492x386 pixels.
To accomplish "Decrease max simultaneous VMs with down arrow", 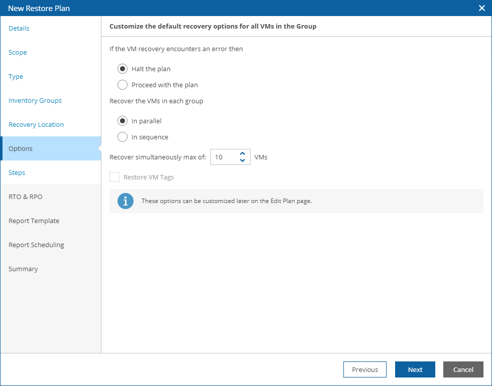I will coord(242,160).
